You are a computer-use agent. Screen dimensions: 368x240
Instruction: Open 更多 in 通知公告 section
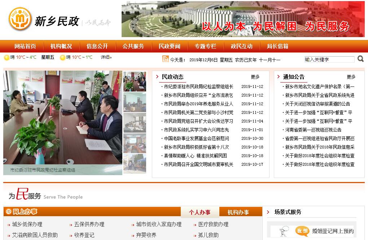tap(351, 77)
